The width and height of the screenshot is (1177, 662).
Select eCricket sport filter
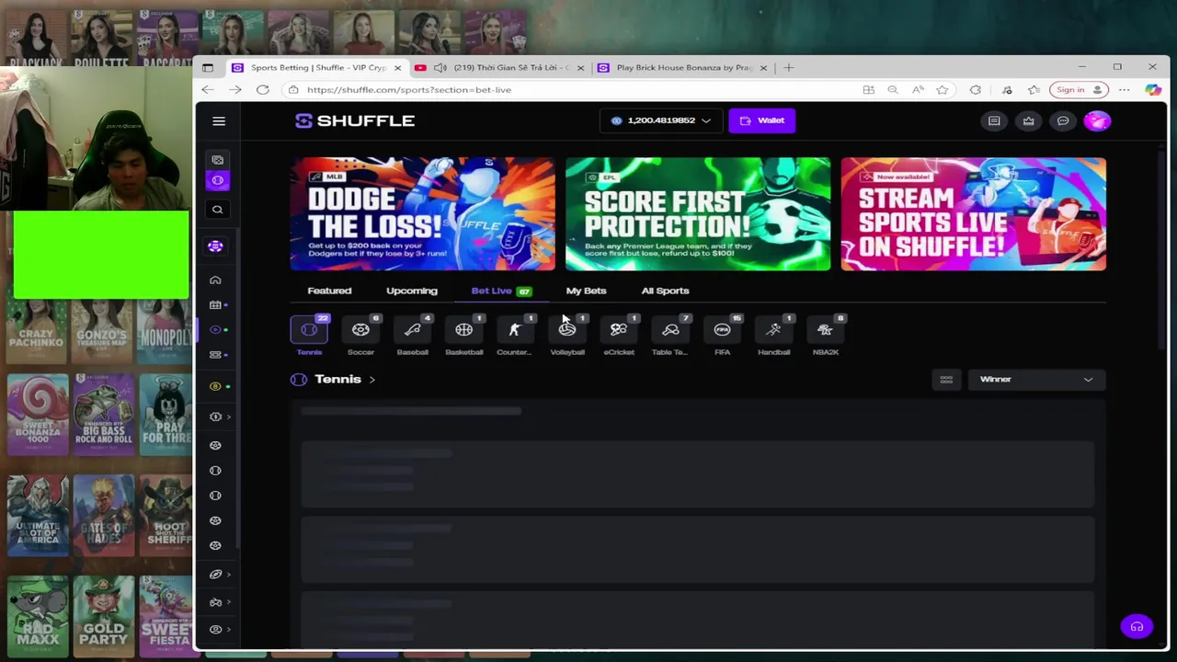[x=619, y=337]
